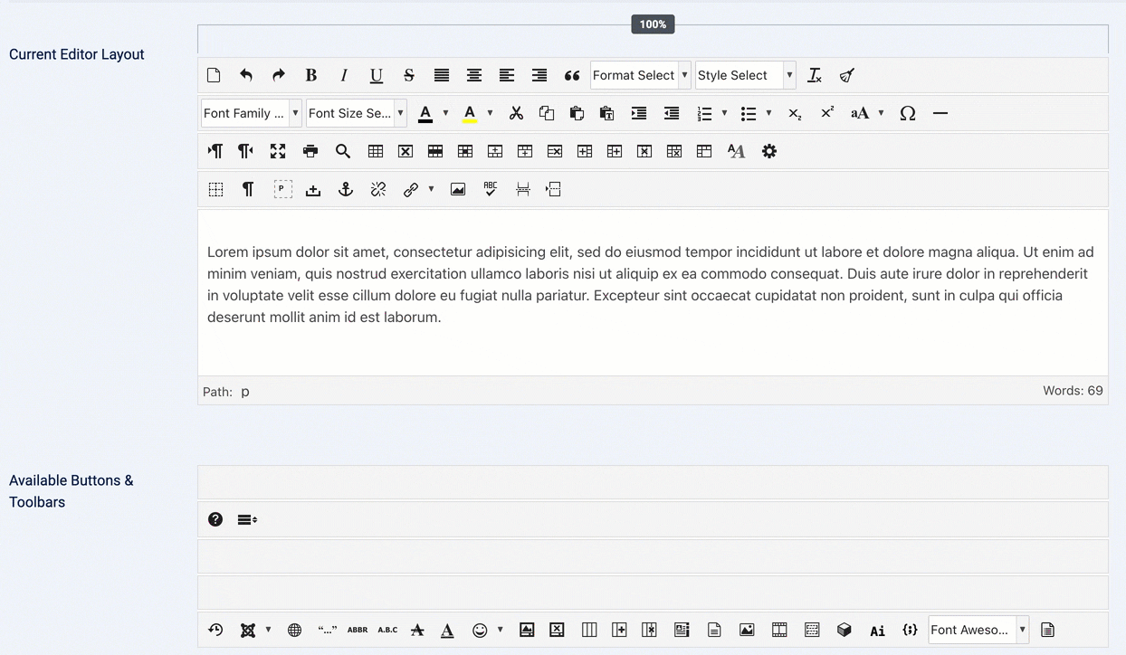1126x655 pixels.
Task: Toggle strikethrough formatting button
Action: click(408, 76)
